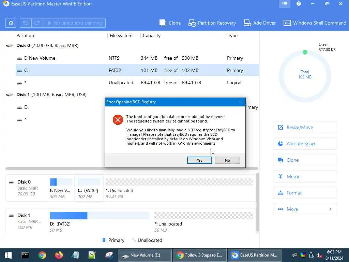This screenshot has height=262, width=349.
Task: Open Partition Recovery from the toolbar
Action: 212,23
